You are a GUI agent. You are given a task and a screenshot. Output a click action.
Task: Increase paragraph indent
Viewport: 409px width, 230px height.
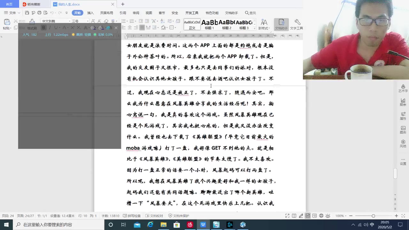click(148, 21)
